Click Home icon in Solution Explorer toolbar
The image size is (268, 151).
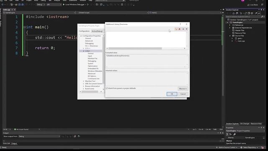(234, 13)
